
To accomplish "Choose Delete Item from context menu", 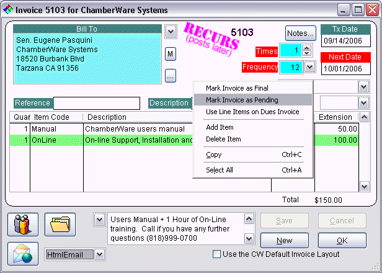I will [253, 139].
